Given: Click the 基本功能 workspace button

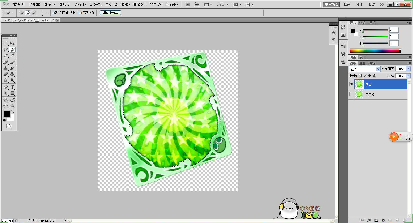Looking at the screenshot, I should pos(331,5).
